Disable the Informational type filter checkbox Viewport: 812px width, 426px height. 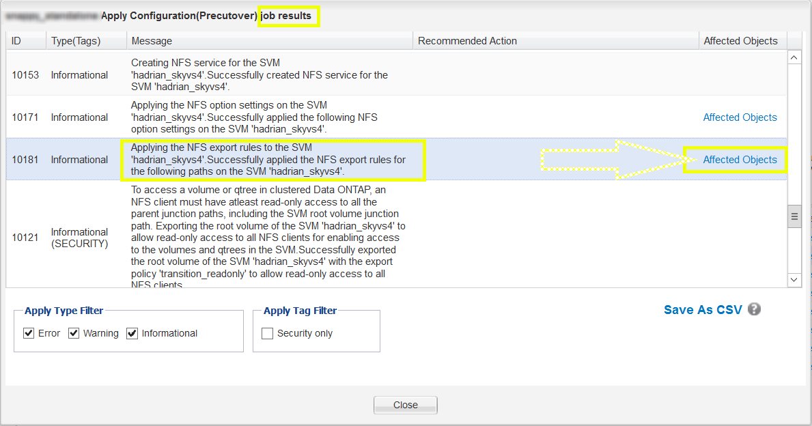[x=132, y=333]
